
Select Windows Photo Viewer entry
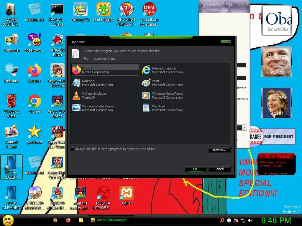point(93,108)
